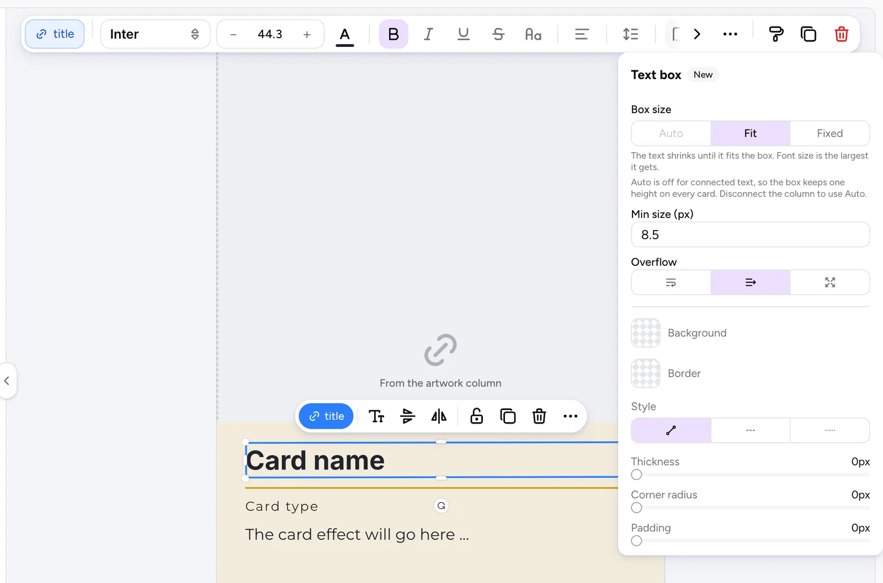Select solid line border style

671,430
